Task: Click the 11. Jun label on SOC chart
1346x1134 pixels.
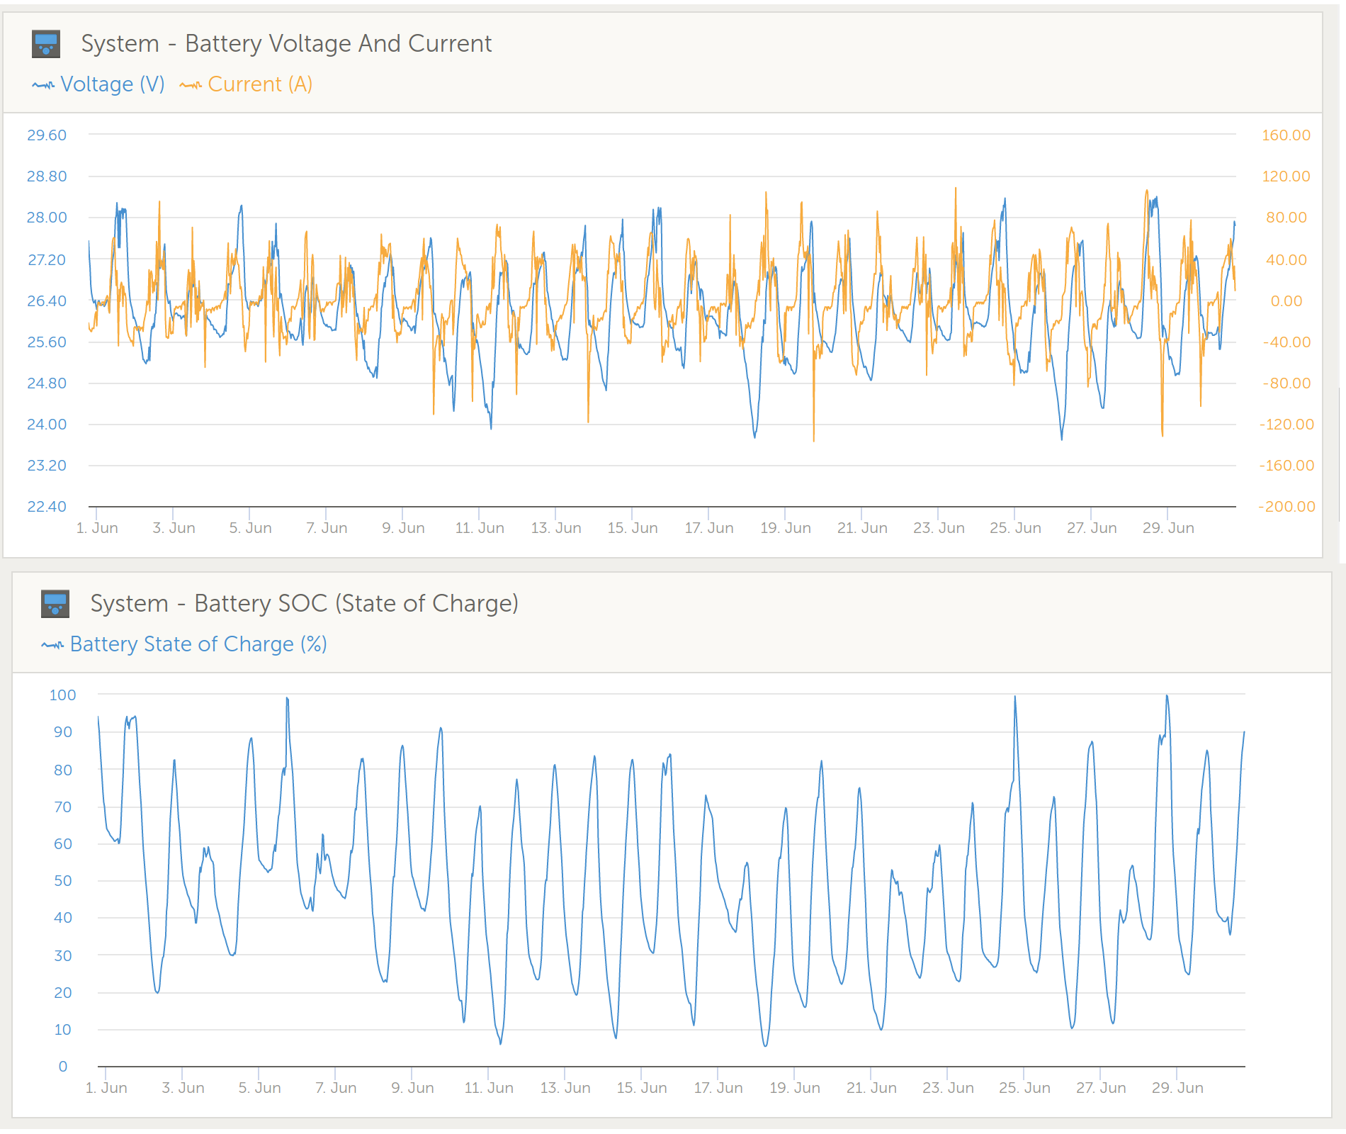Action: click(x=489, y=1088)
